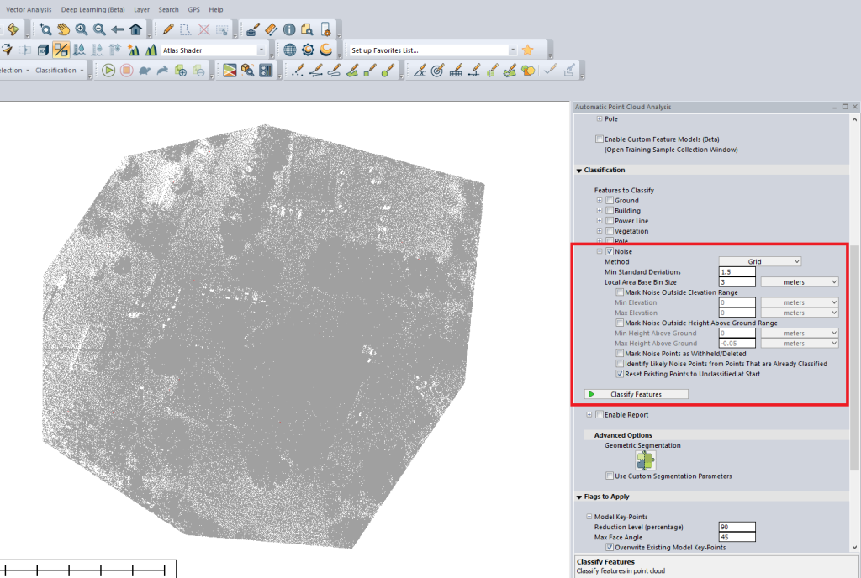Open the Deep Learning (Beta) menu
The height and width of the screenshot is (578, 861).
92,9
